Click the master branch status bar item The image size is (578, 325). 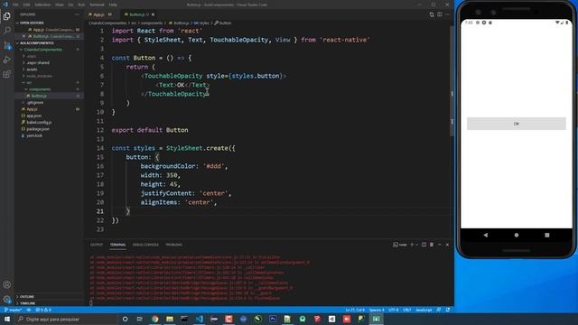tap(13, 310)
